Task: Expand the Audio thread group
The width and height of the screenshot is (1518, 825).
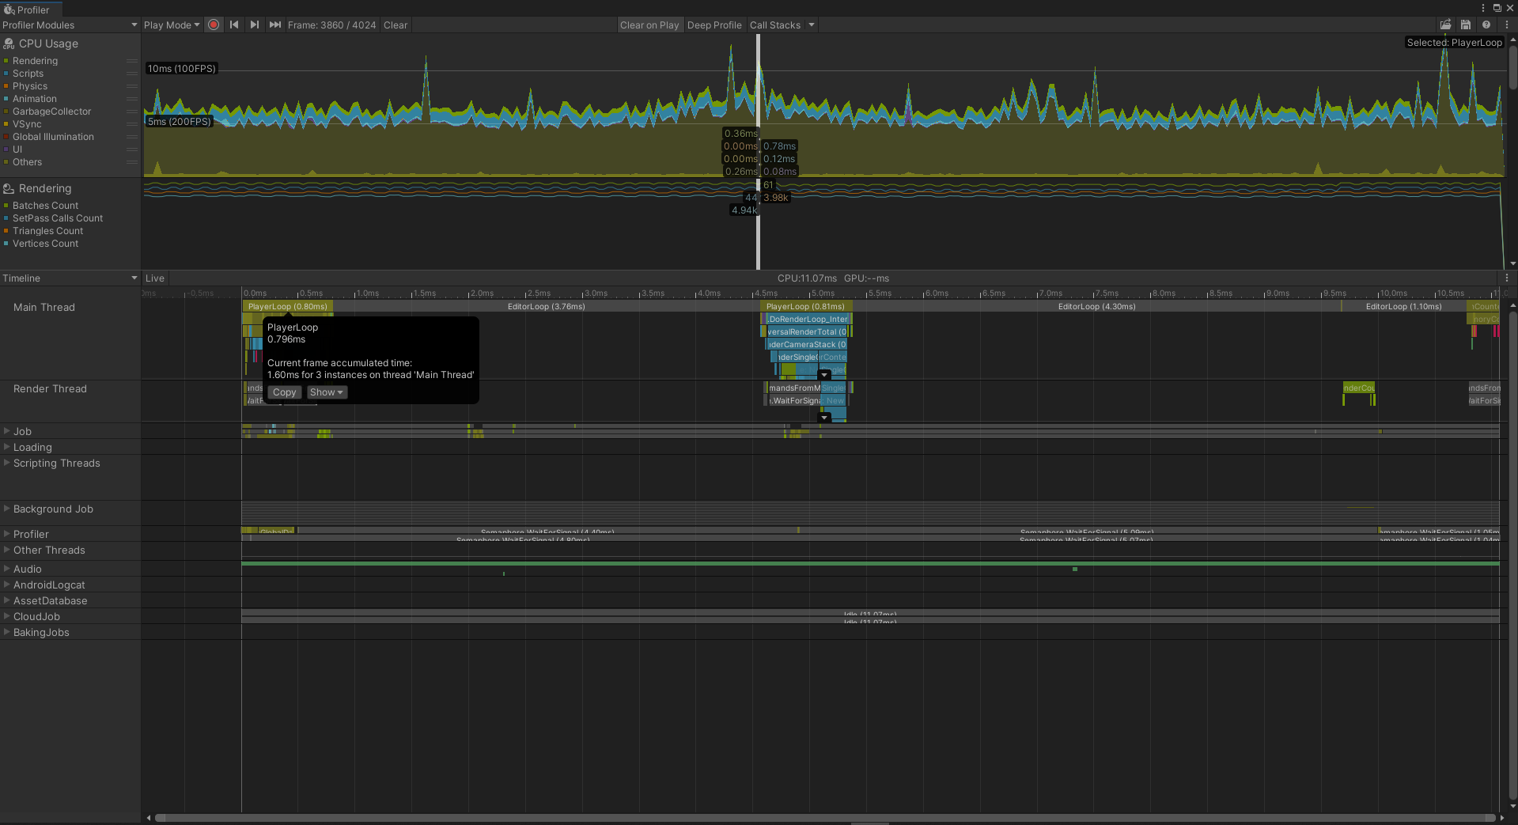Action: (6, 569)
